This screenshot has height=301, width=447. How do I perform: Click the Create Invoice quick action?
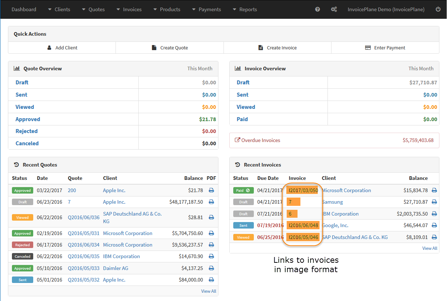pos(277,48)
